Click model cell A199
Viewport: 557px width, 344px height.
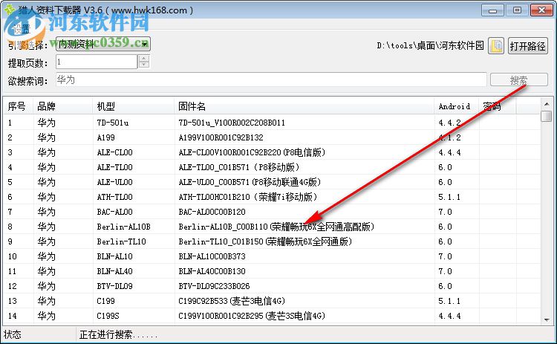(x=106, y=137)
